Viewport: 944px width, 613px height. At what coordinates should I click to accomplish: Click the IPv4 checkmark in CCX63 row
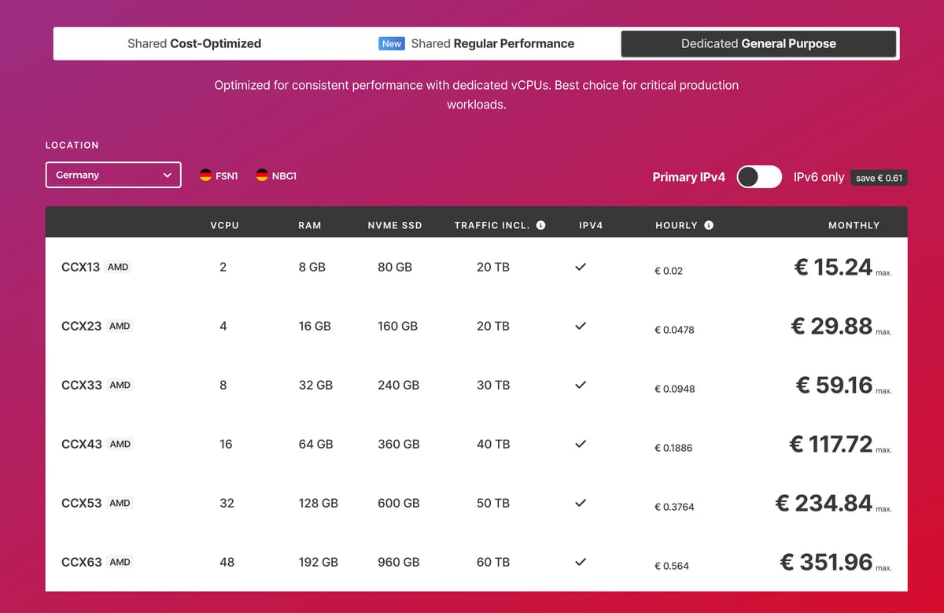coord(581,563)
